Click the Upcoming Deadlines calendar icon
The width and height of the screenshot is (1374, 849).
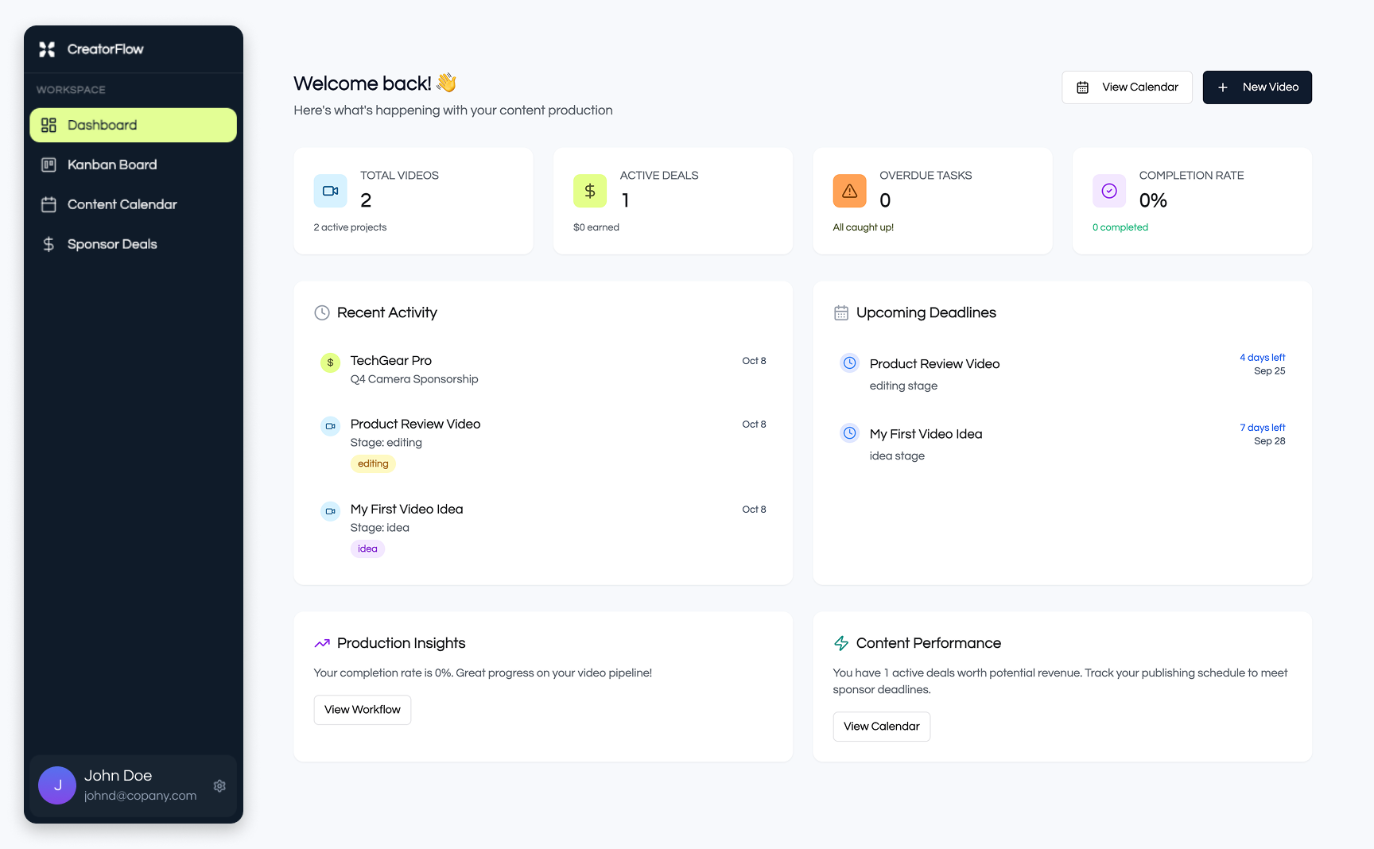tap(841, 313)
